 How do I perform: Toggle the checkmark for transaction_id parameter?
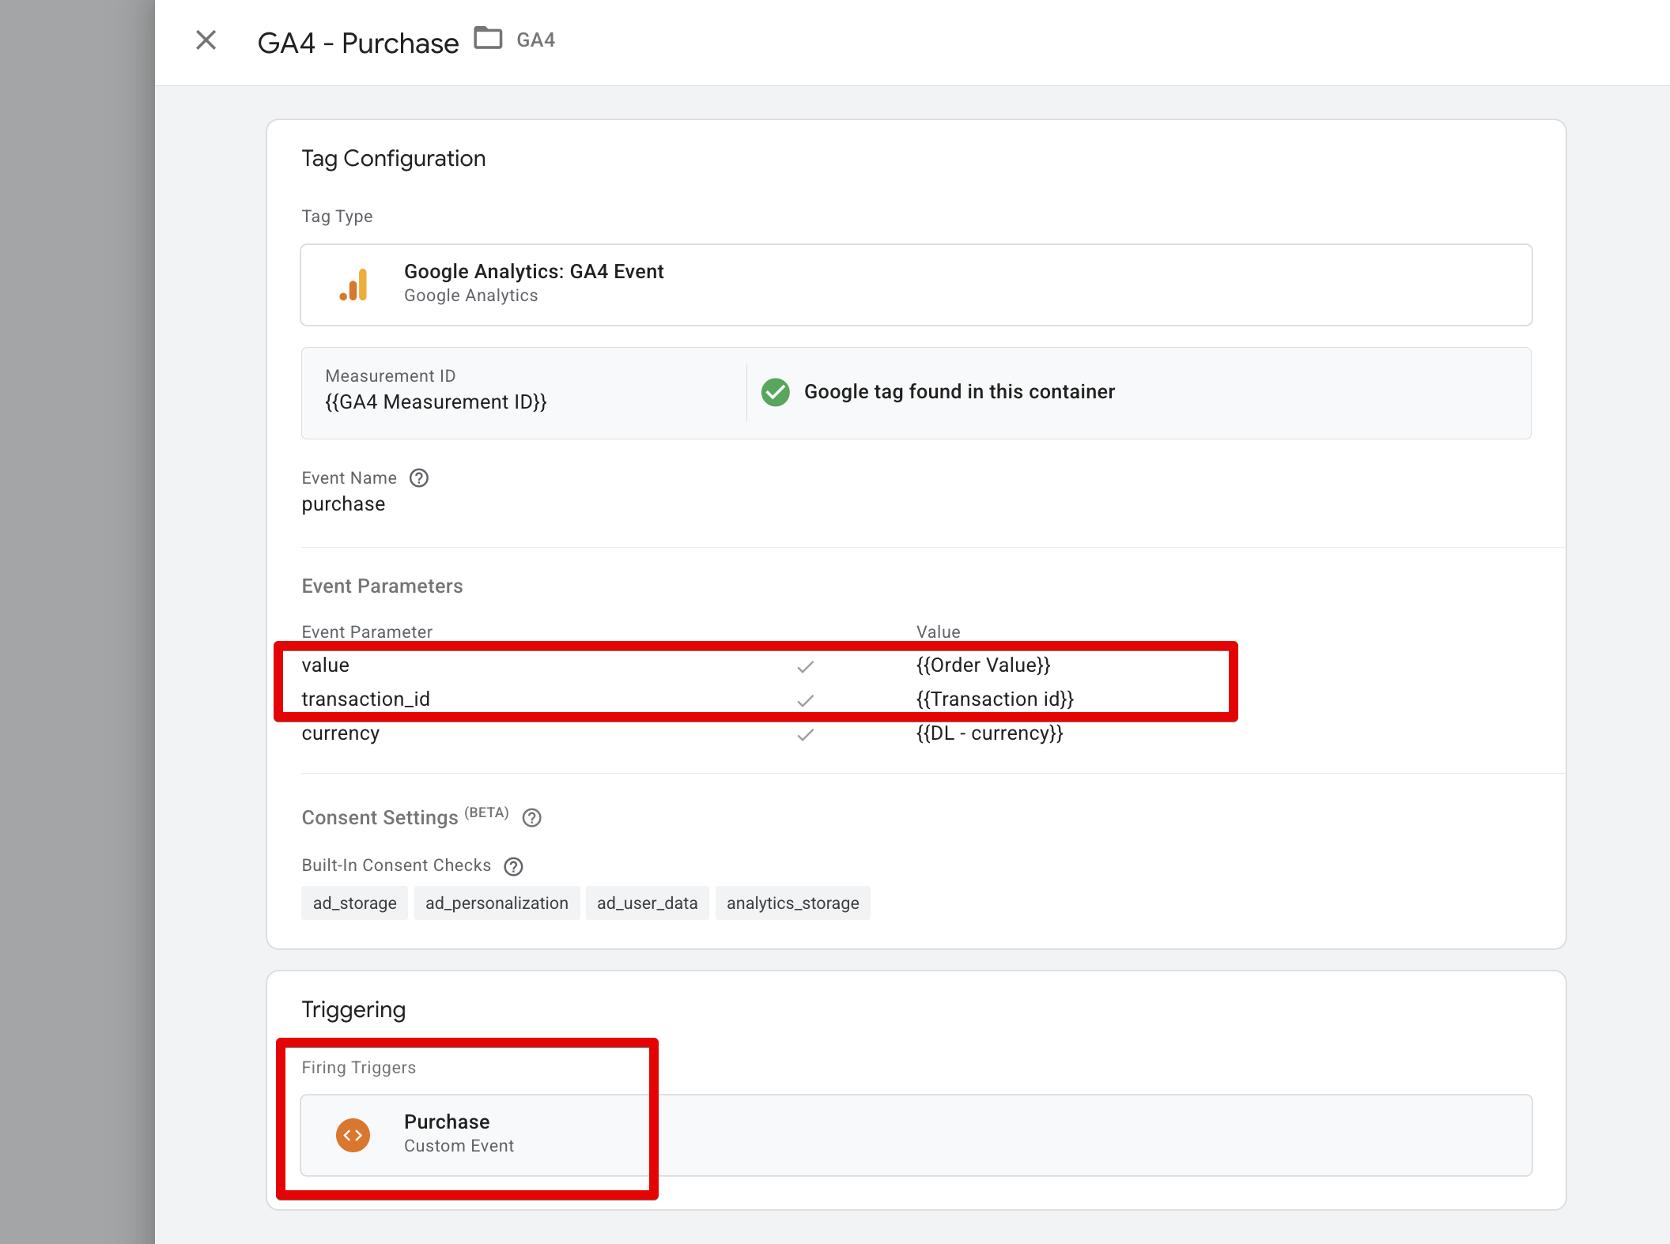tap(806, 700)
